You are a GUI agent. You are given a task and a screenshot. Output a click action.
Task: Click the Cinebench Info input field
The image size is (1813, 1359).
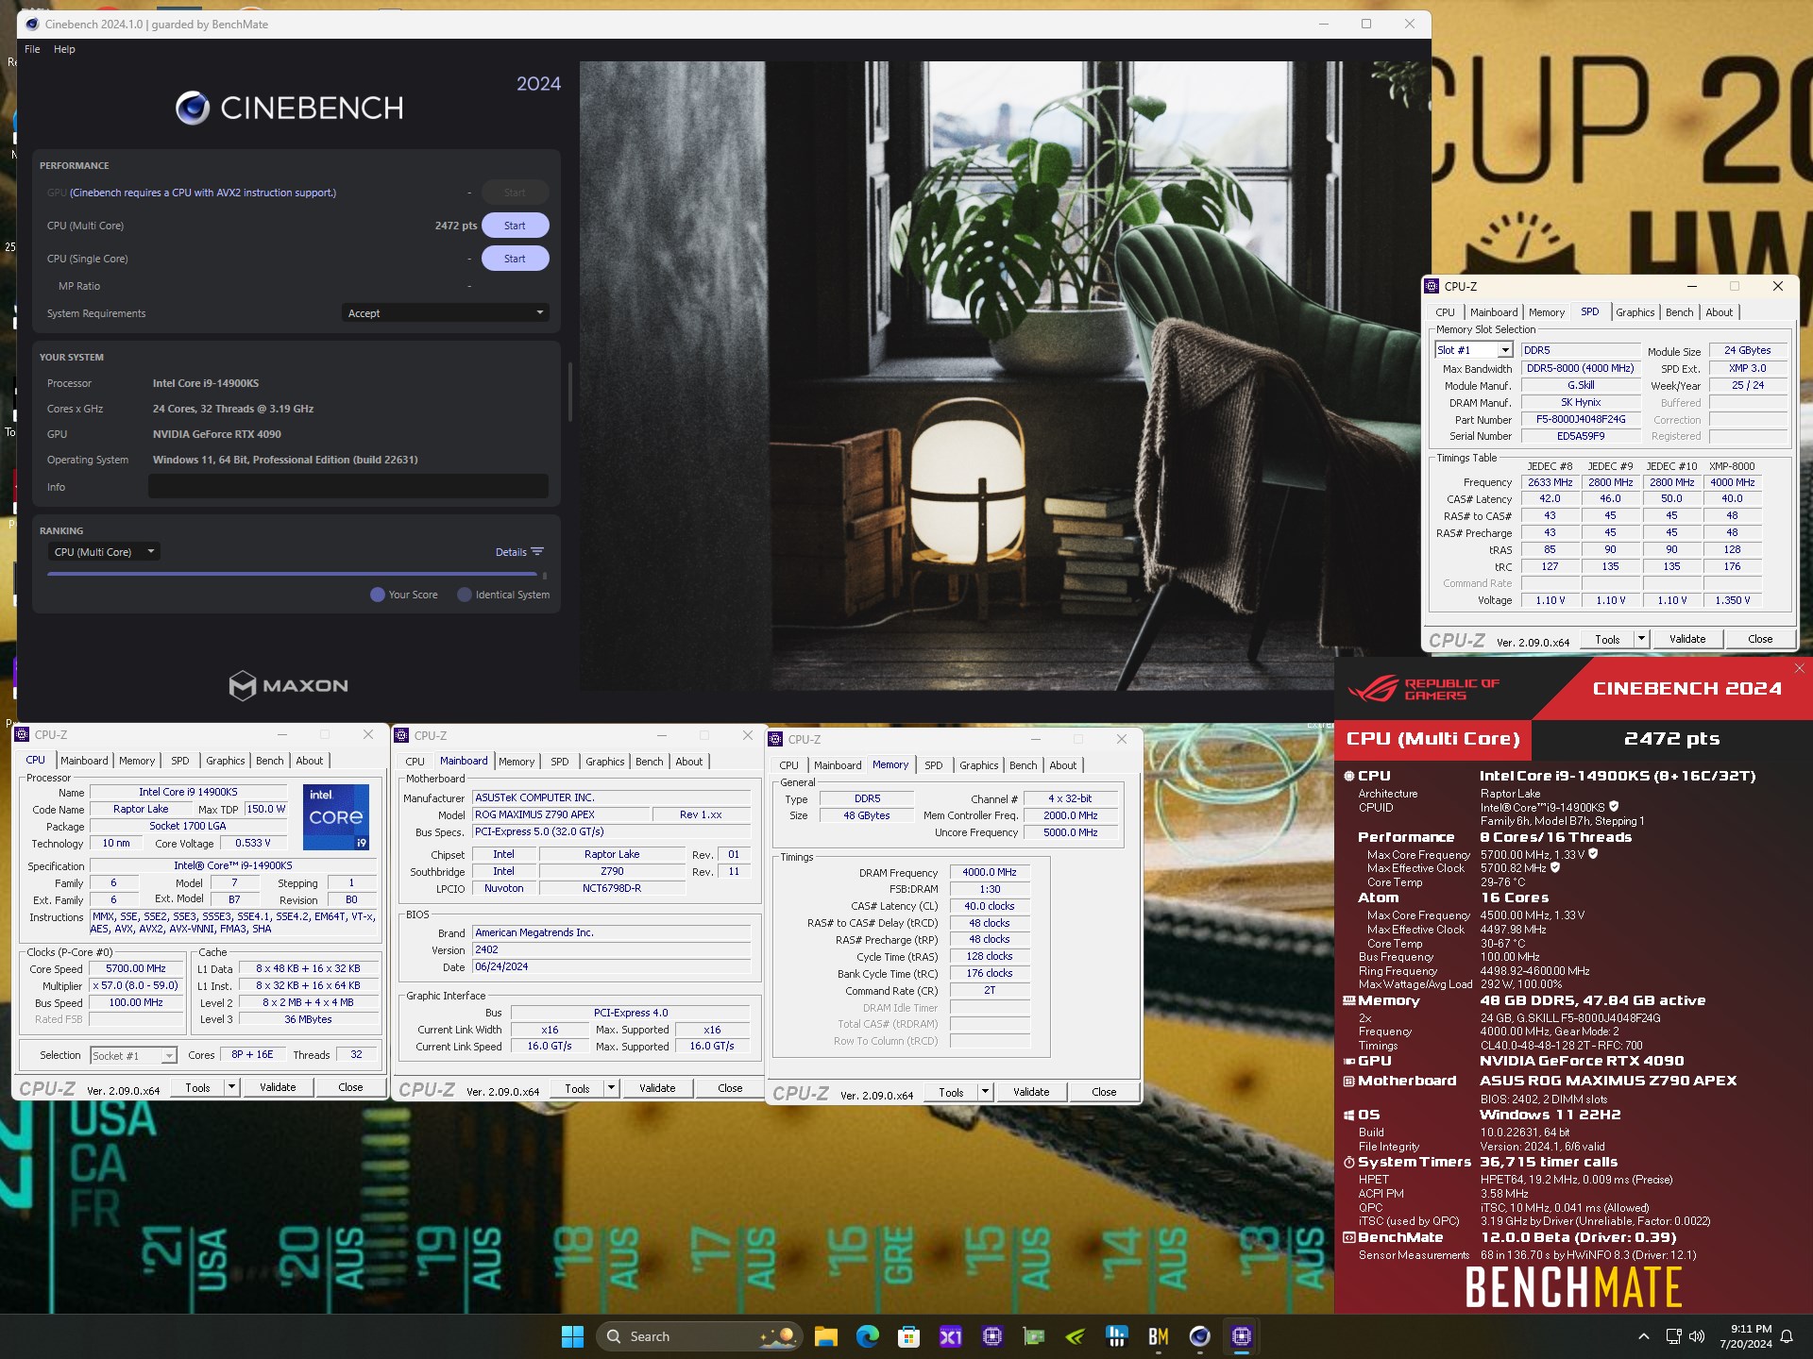348,487
